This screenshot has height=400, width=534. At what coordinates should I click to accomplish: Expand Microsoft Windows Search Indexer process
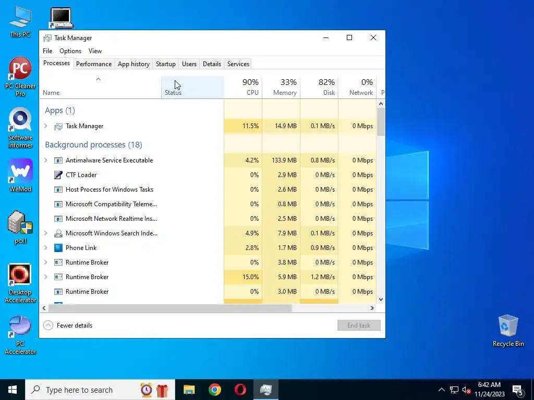(46, 233)
